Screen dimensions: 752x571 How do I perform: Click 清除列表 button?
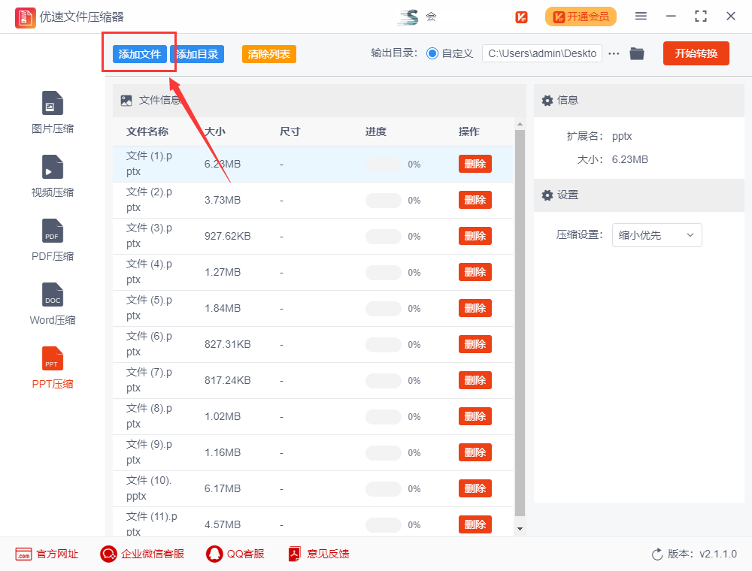[269, 54]
